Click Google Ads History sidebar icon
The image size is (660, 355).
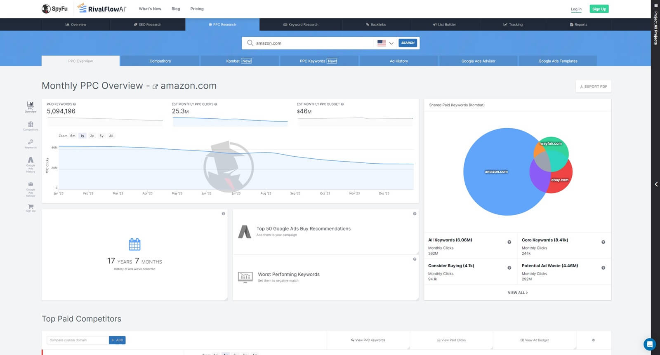[x=31, y=165]
